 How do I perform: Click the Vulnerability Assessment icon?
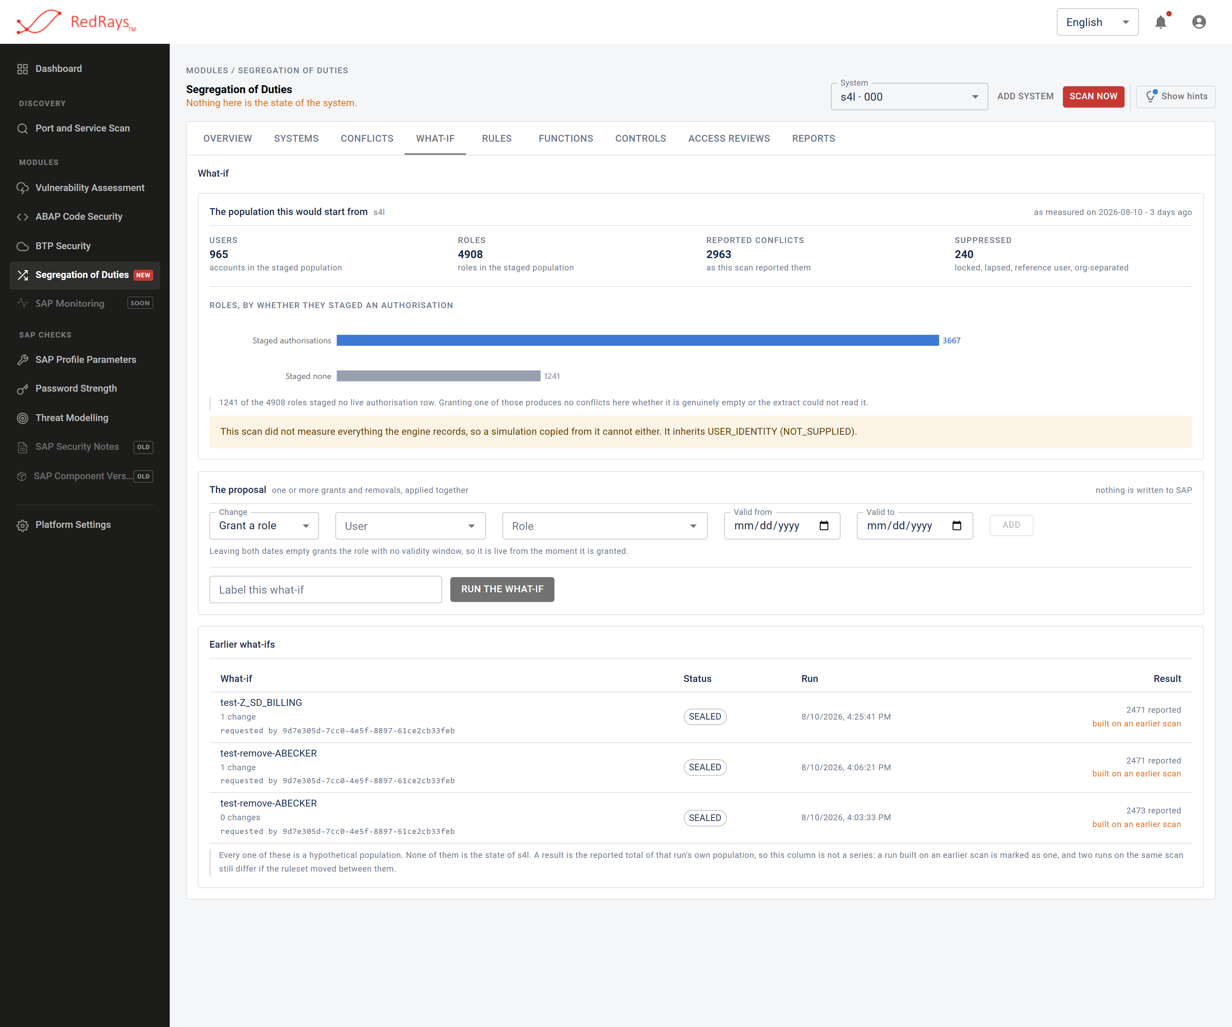coord(23,188)
